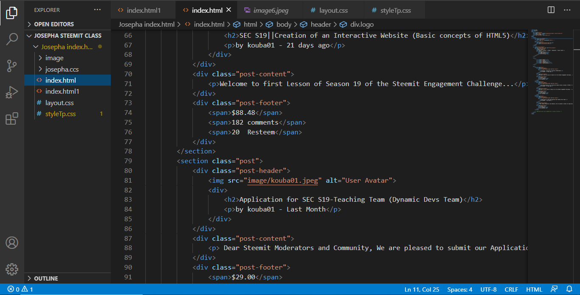Viewport: 580px width, 295px height.
Task: Open Manage gear icon
Action: (12, 269)
